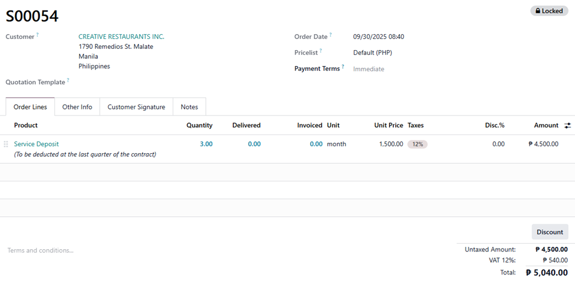Screen dimensions: 575x291
Task: Grab the drag handle on Service Deposit row
Action: tap(6, 144)
